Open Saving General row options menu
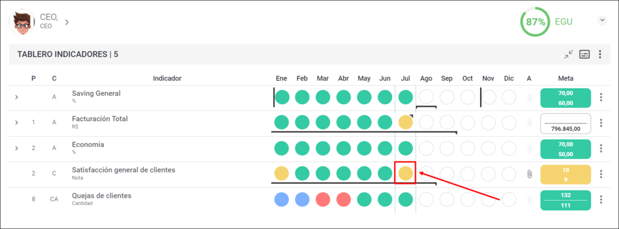This screenshot has height=229, width=619. tap(601, 97)
